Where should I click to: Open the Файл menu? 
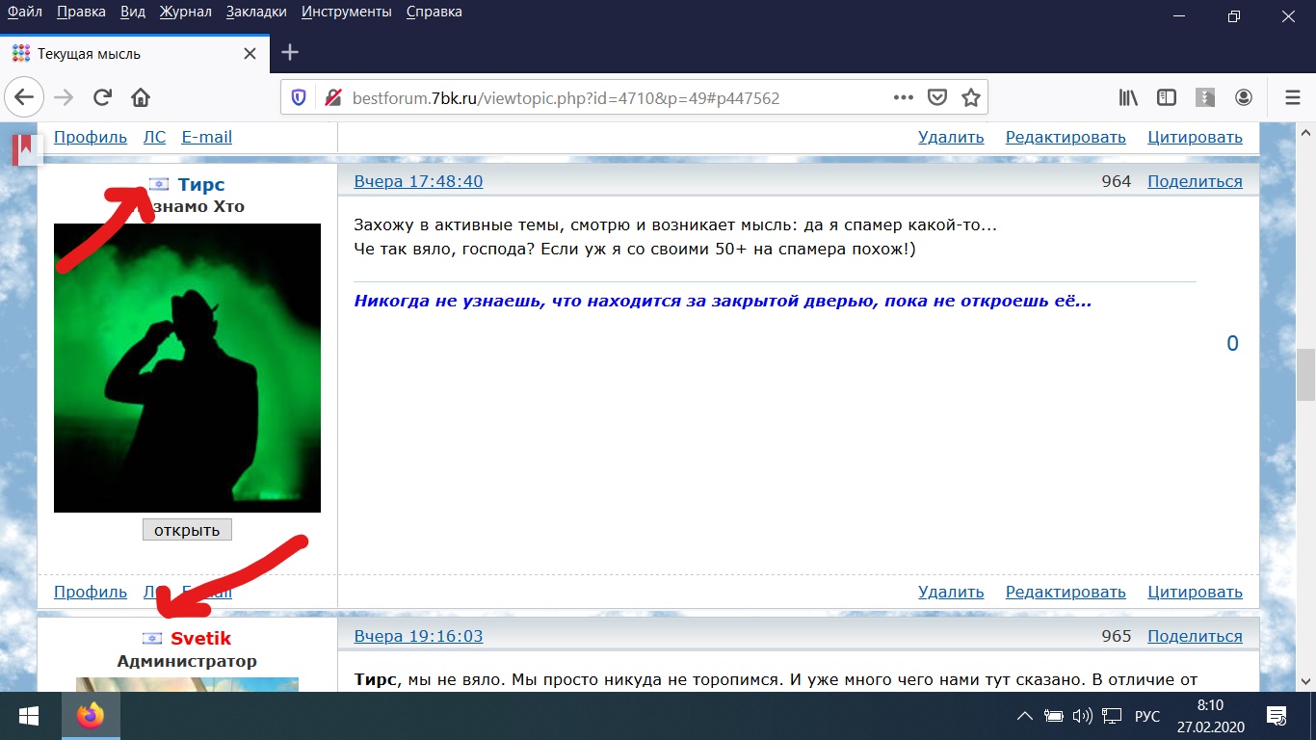coord(25,12)
